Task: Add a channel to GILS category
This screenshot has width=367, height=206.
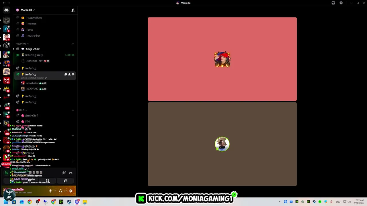Action: click(x=73, y=110)
